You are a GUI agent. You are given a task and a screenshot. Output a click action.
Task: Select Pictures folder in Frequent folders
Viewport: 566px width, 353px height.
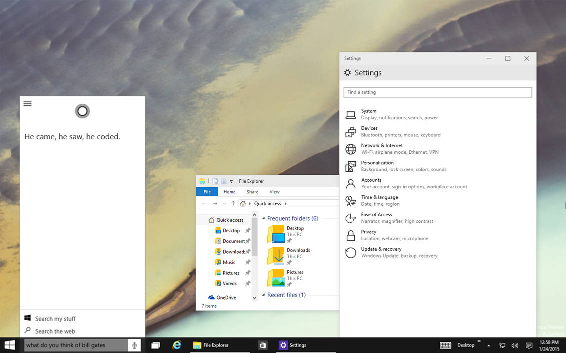pyautogui.click(x=286, y=278)
